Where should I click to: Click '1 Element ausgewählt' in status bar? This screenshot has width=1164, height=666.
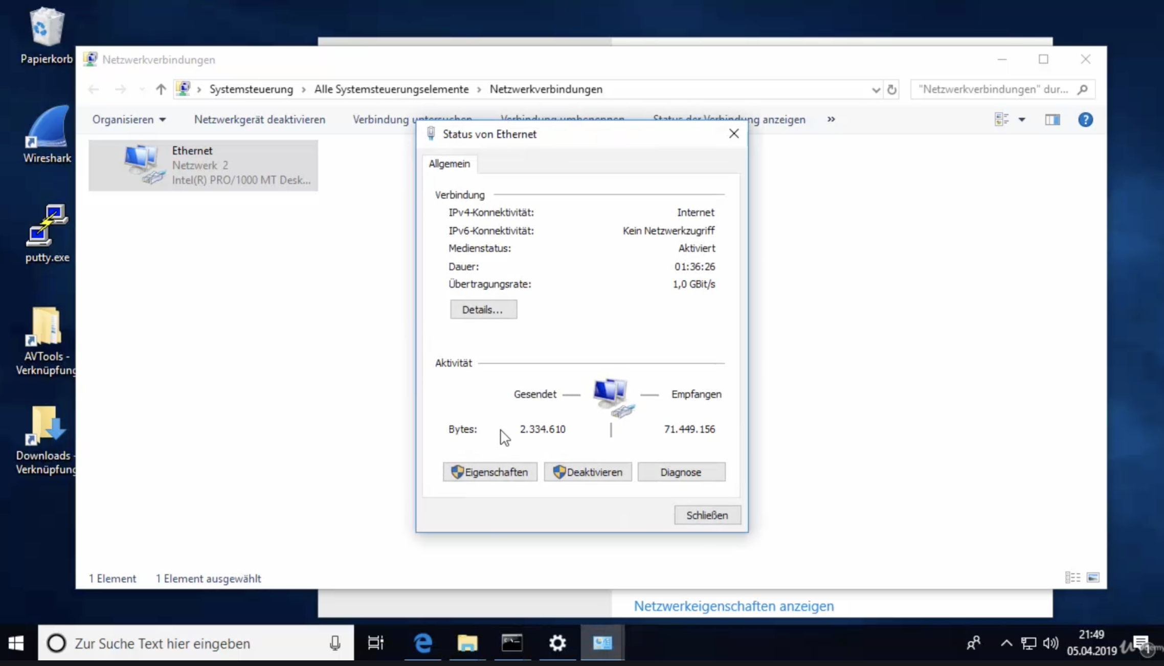tap(208, 579)
